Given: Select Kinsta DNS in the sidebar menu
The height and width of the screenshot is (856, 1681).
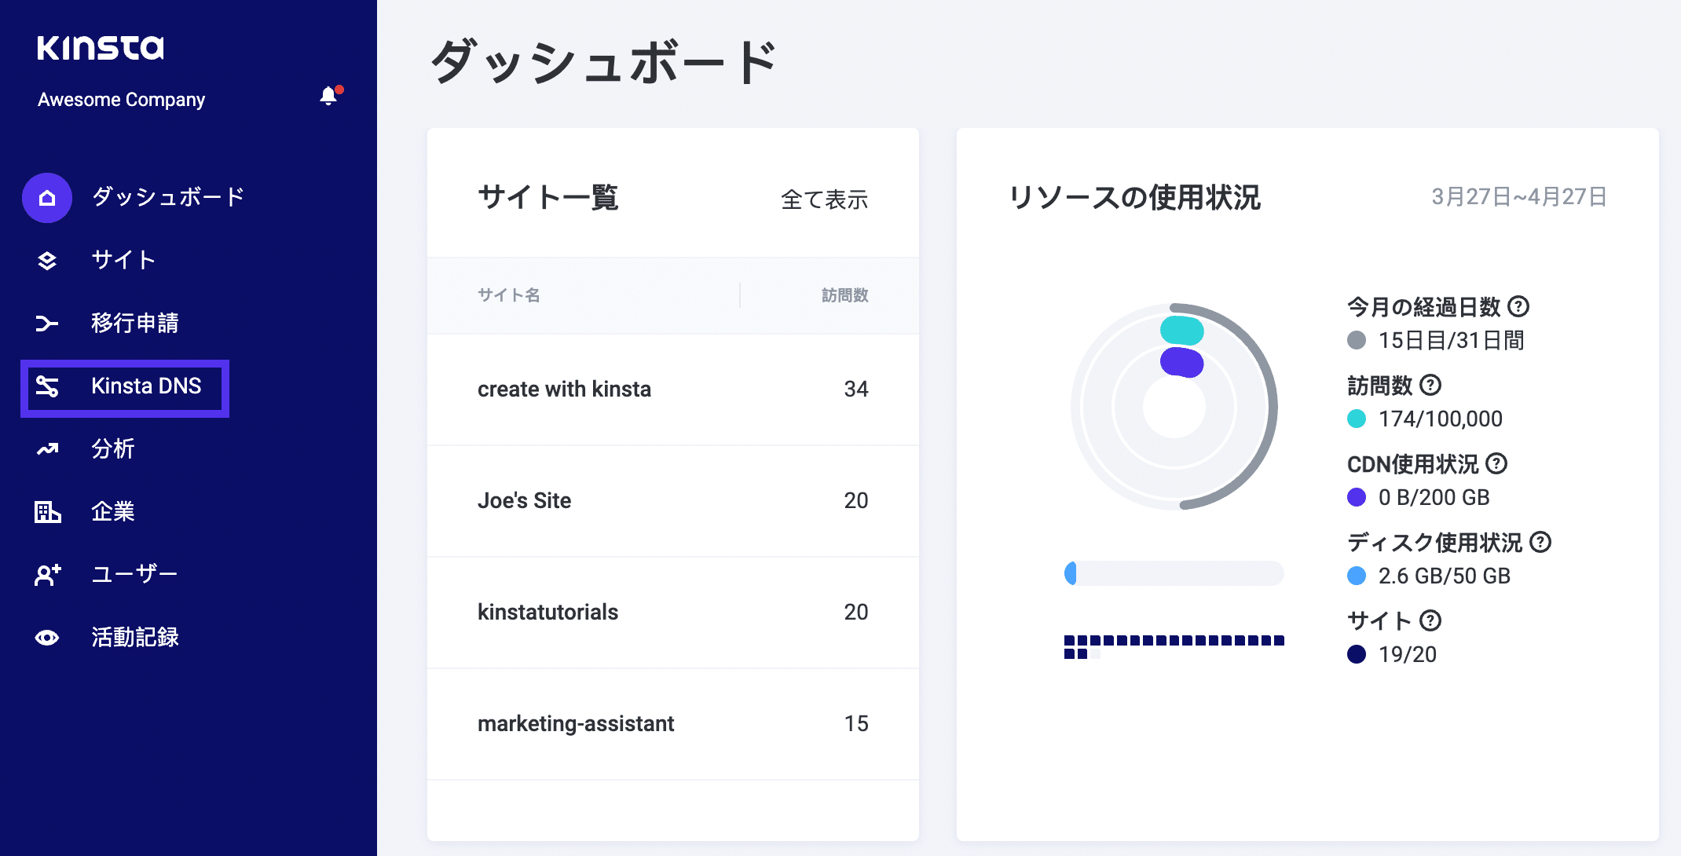Looking at the screenshot, I should [145, 386].
